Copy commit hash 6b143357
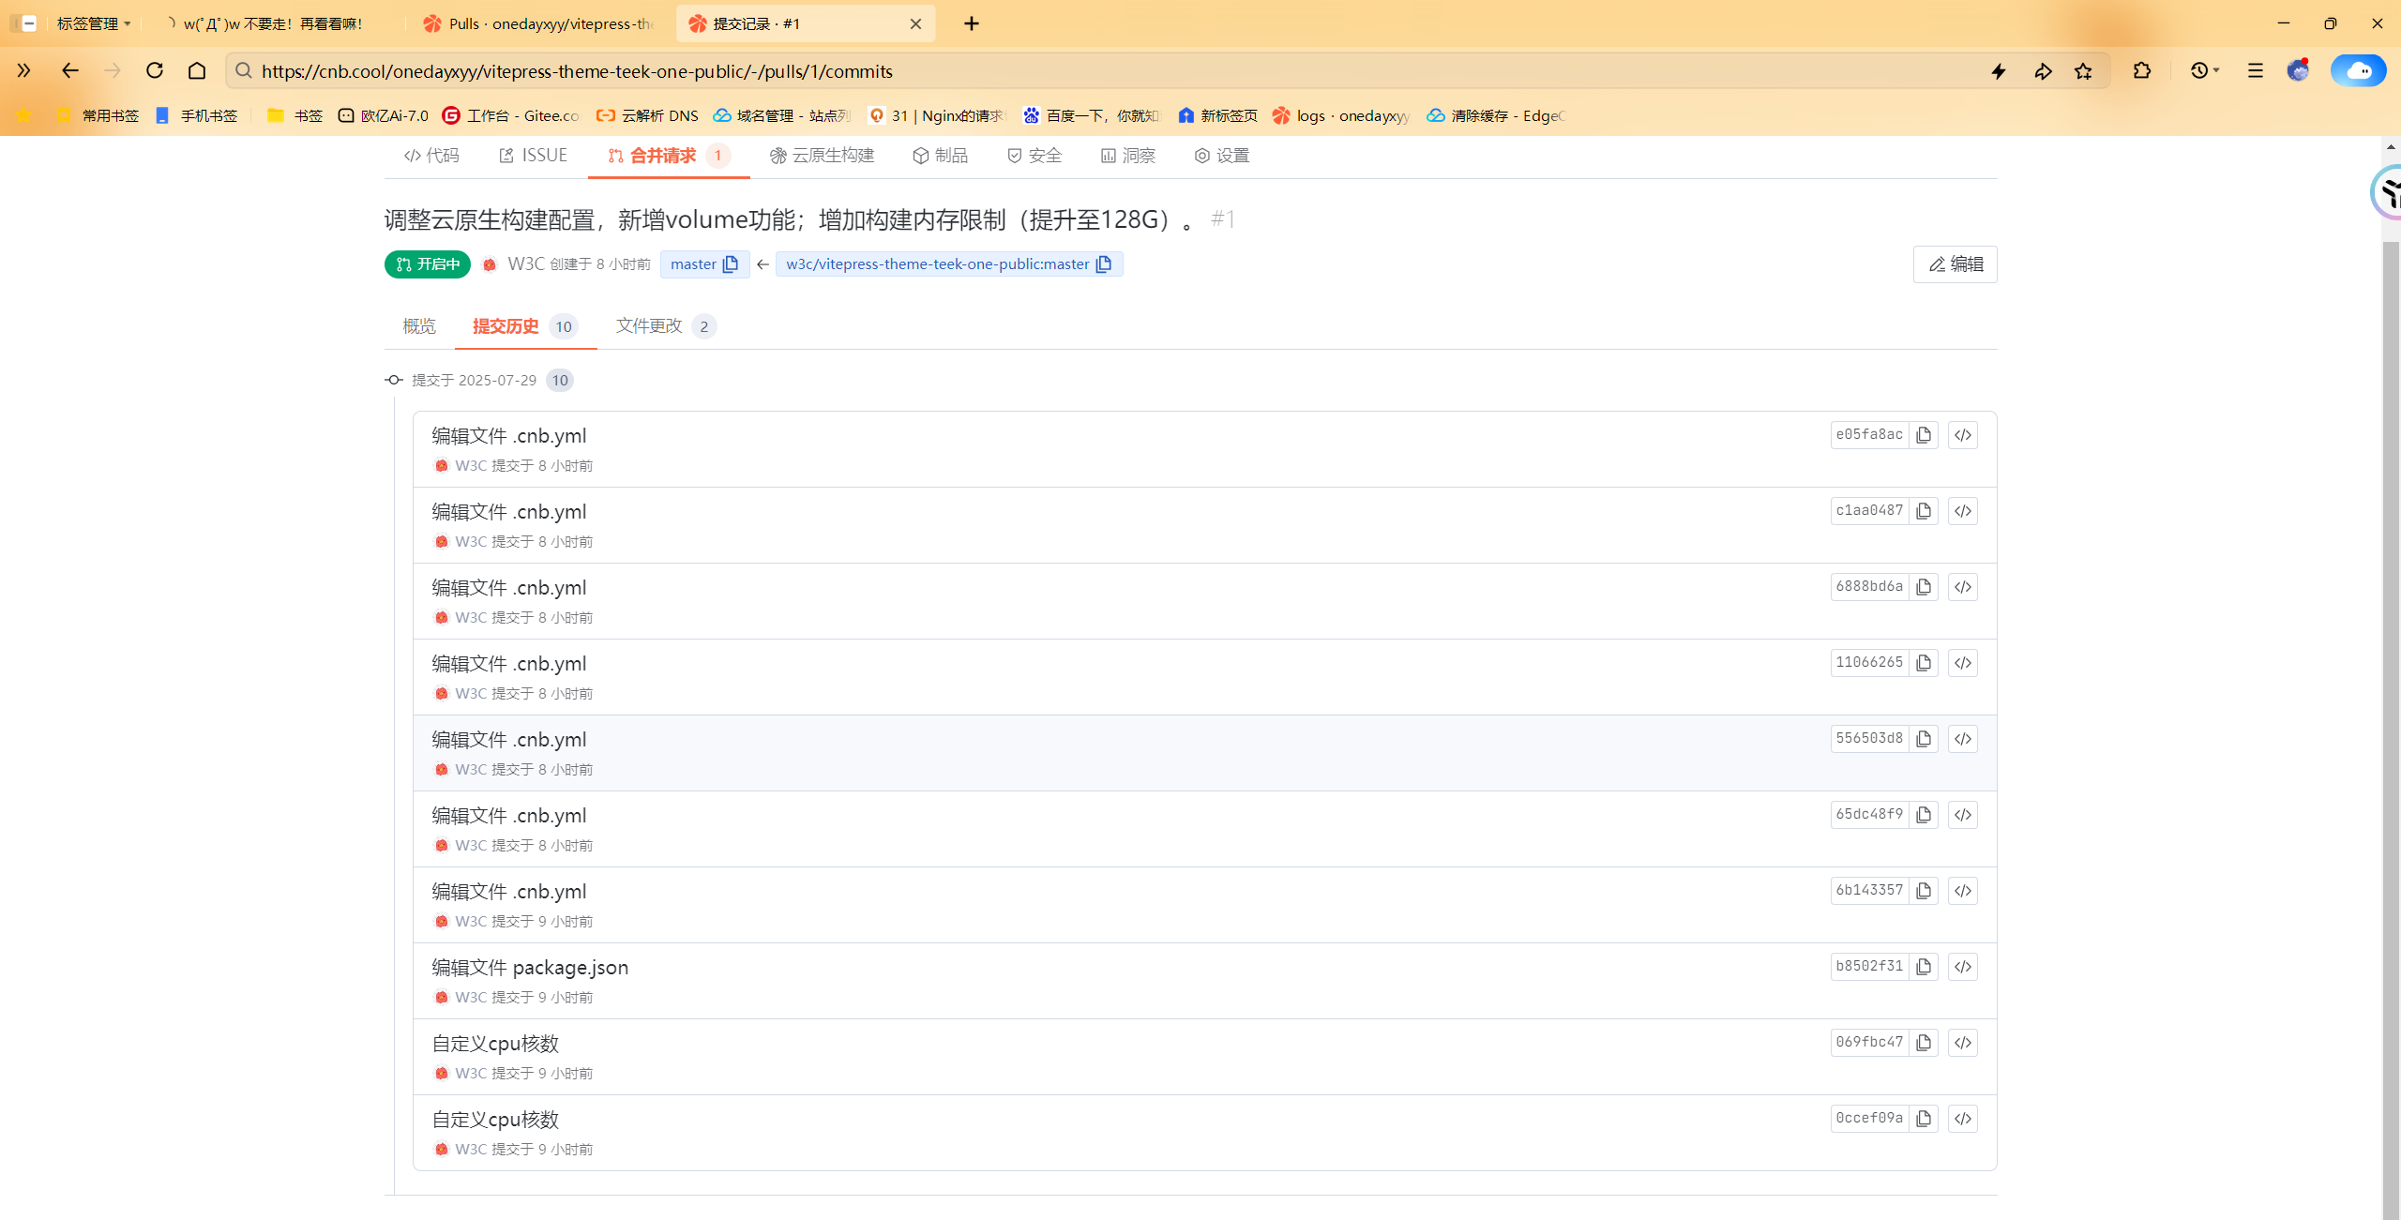 tap(1924, 891)
